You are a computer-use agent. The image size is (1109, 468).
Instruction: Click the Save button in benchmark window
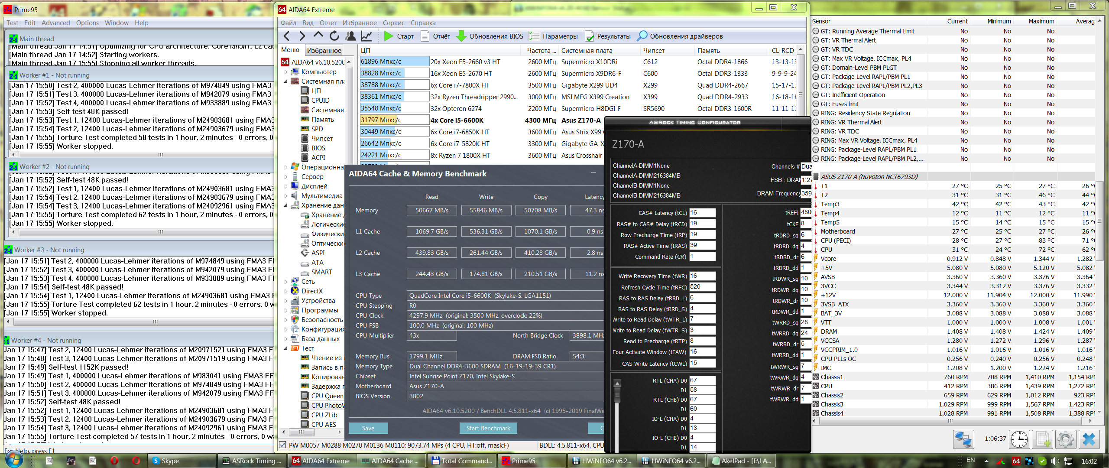coord(368,428)
